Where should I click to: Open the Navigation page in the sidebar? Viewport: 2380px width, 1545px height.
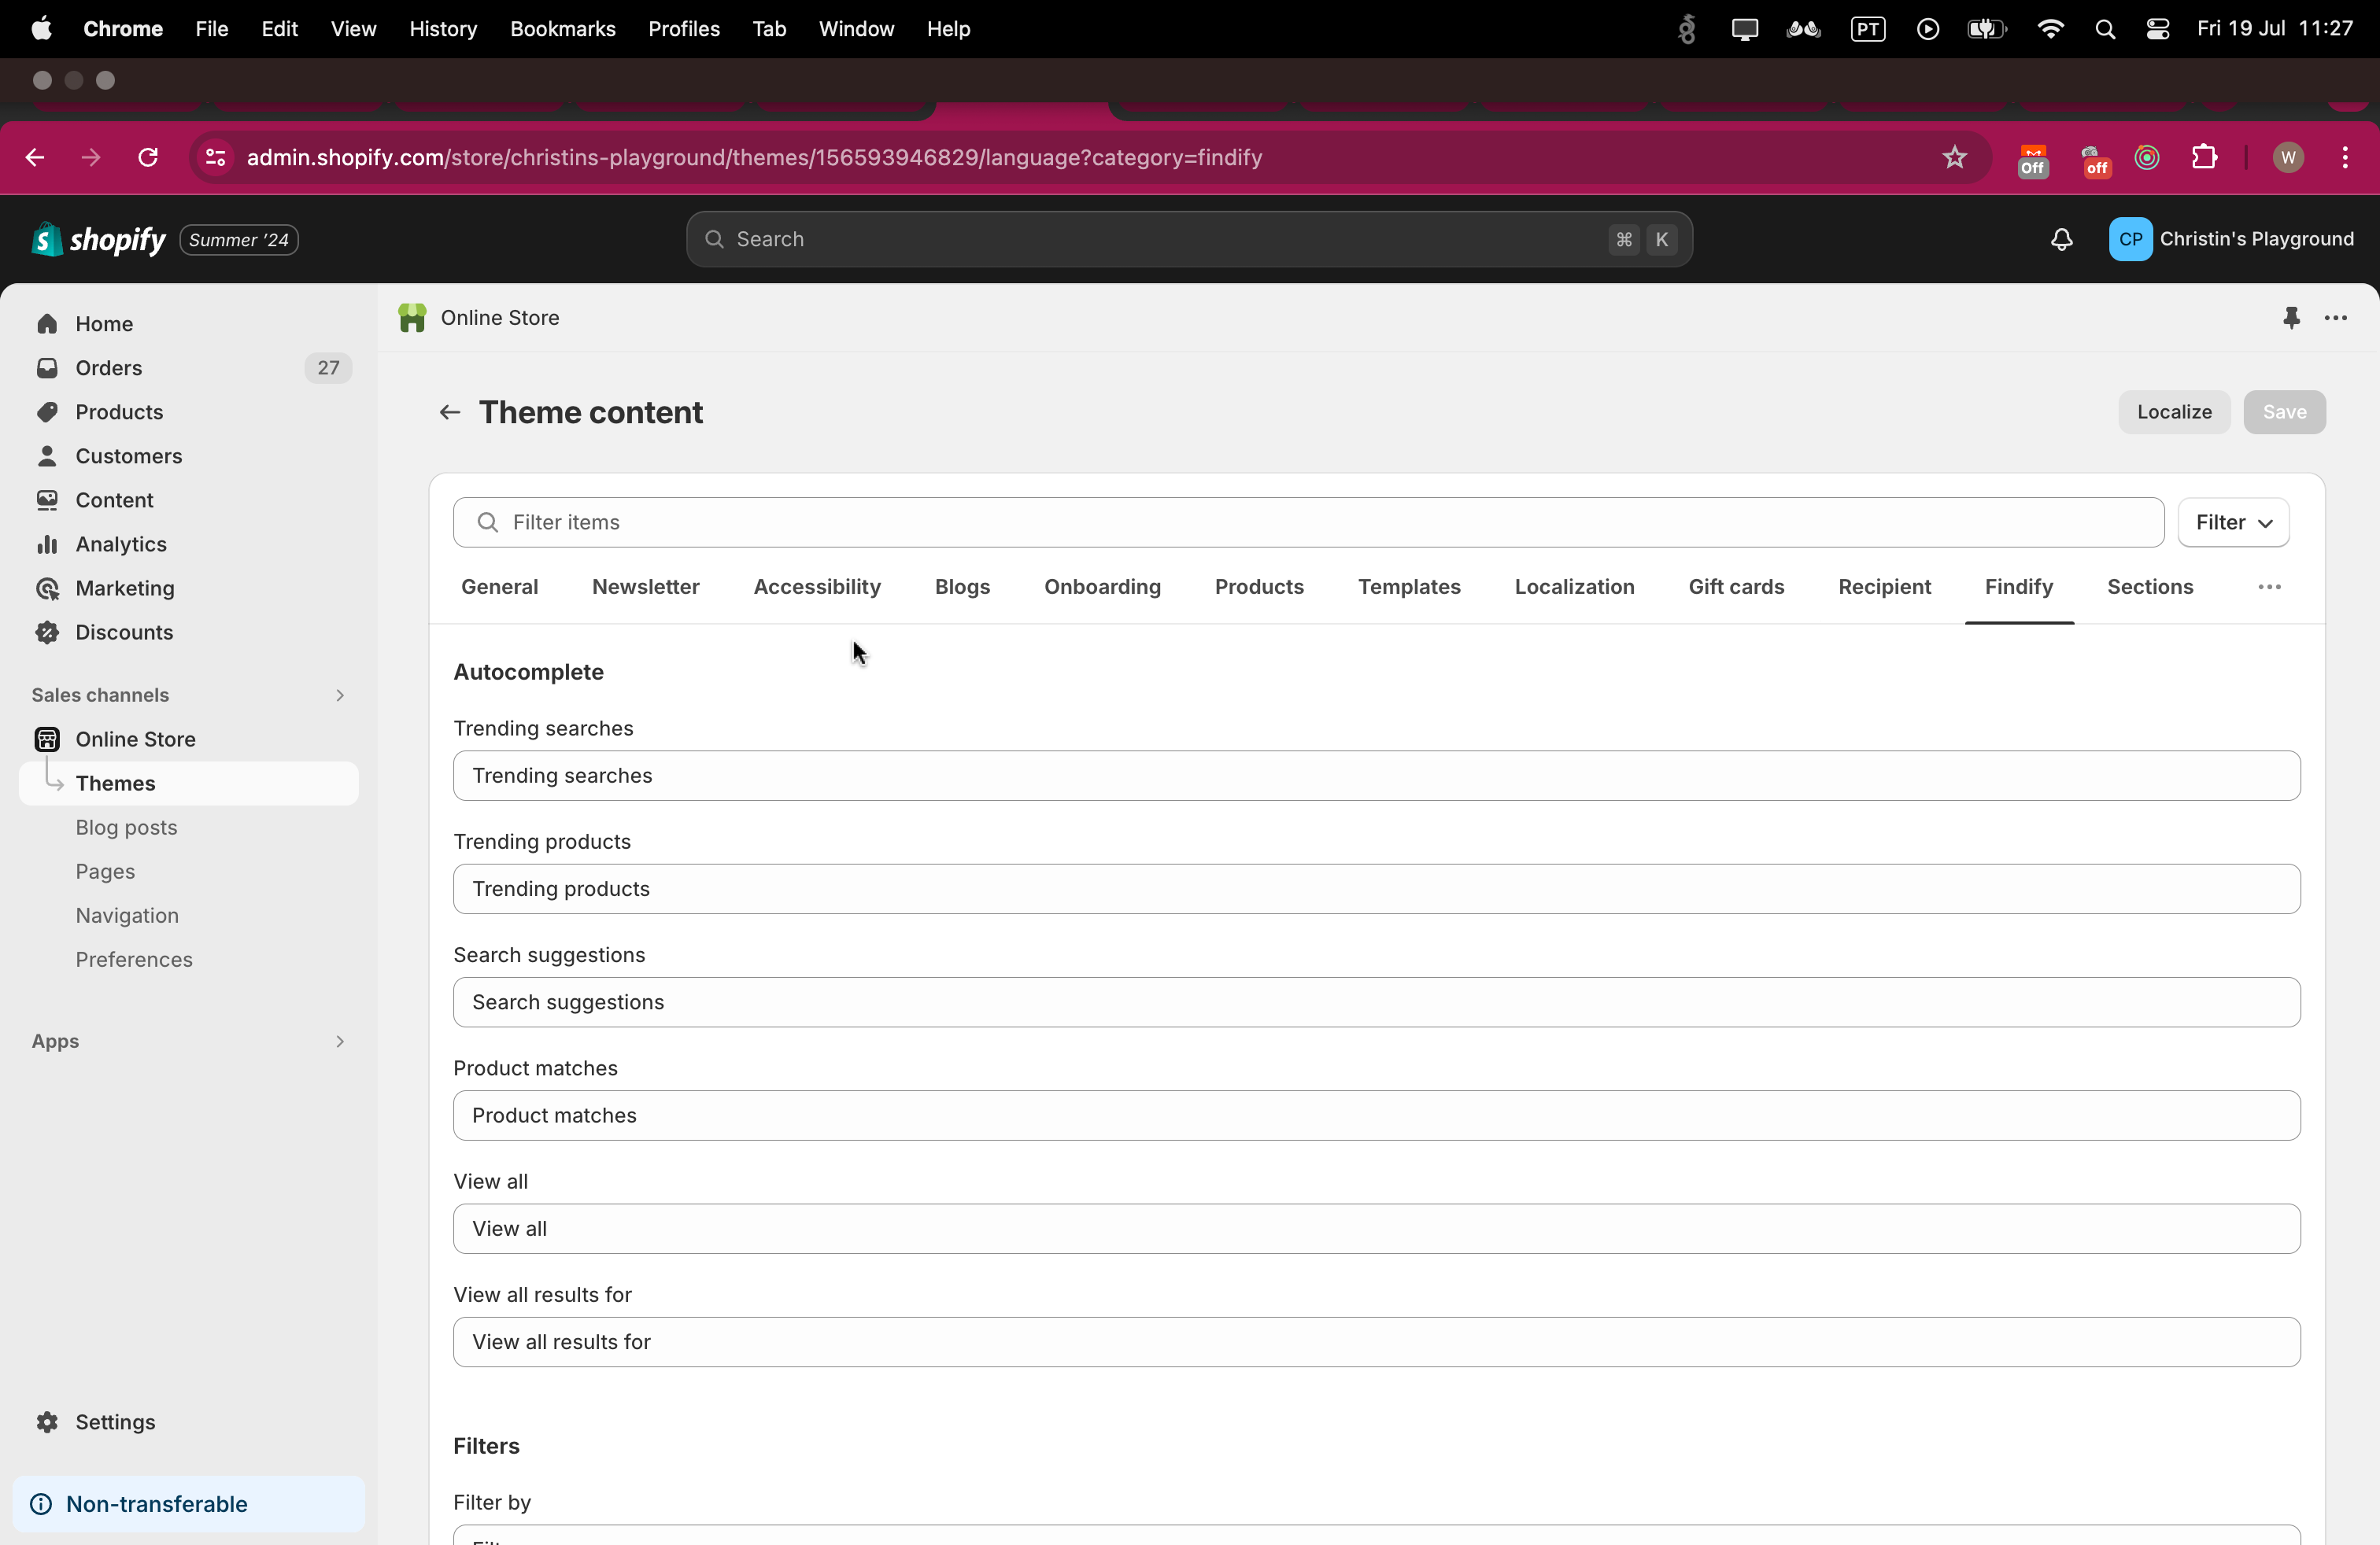tap(127, 916)
